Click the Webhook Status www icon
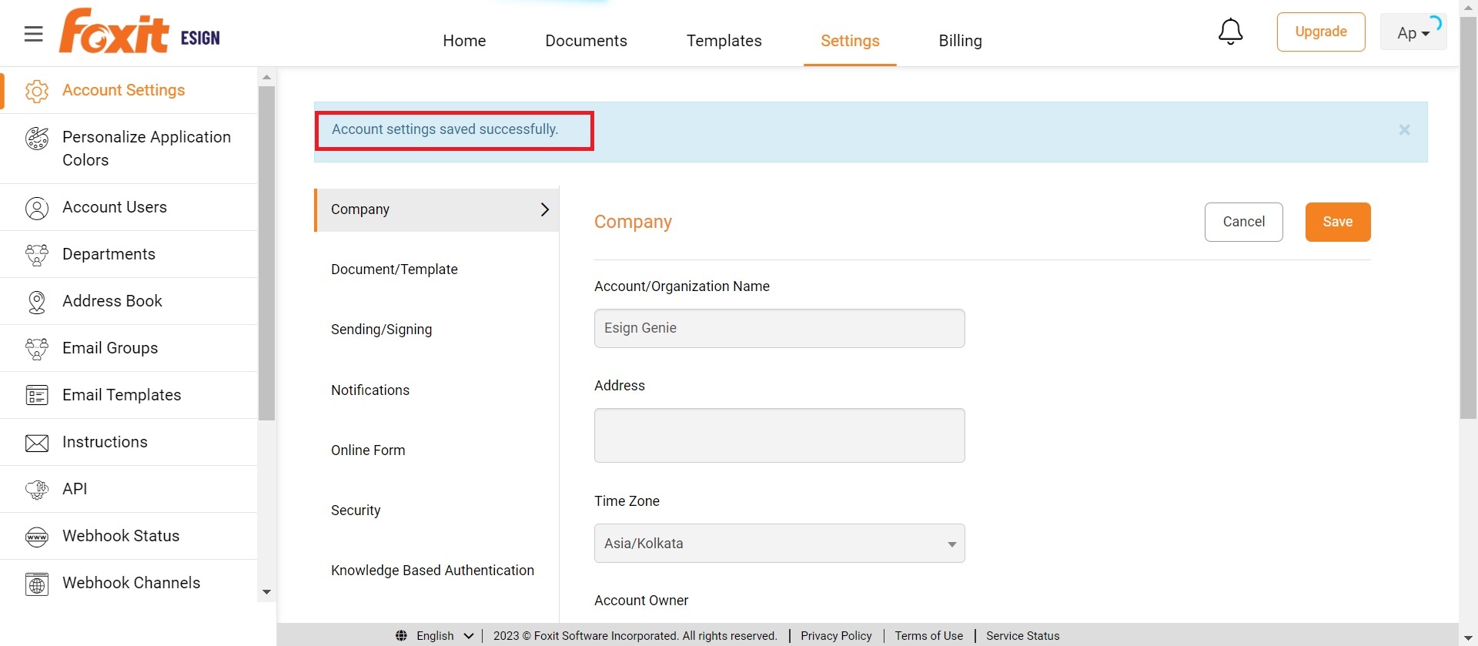1478x646 pixels. (x=37, y=537)
